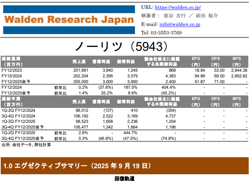Select half-year sales value 96,012

[82, 110]
